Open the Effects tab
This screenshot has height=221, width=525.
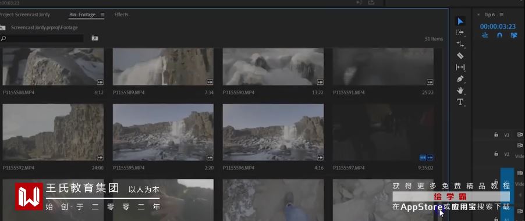pyautogui.click(x=121, y=15)
